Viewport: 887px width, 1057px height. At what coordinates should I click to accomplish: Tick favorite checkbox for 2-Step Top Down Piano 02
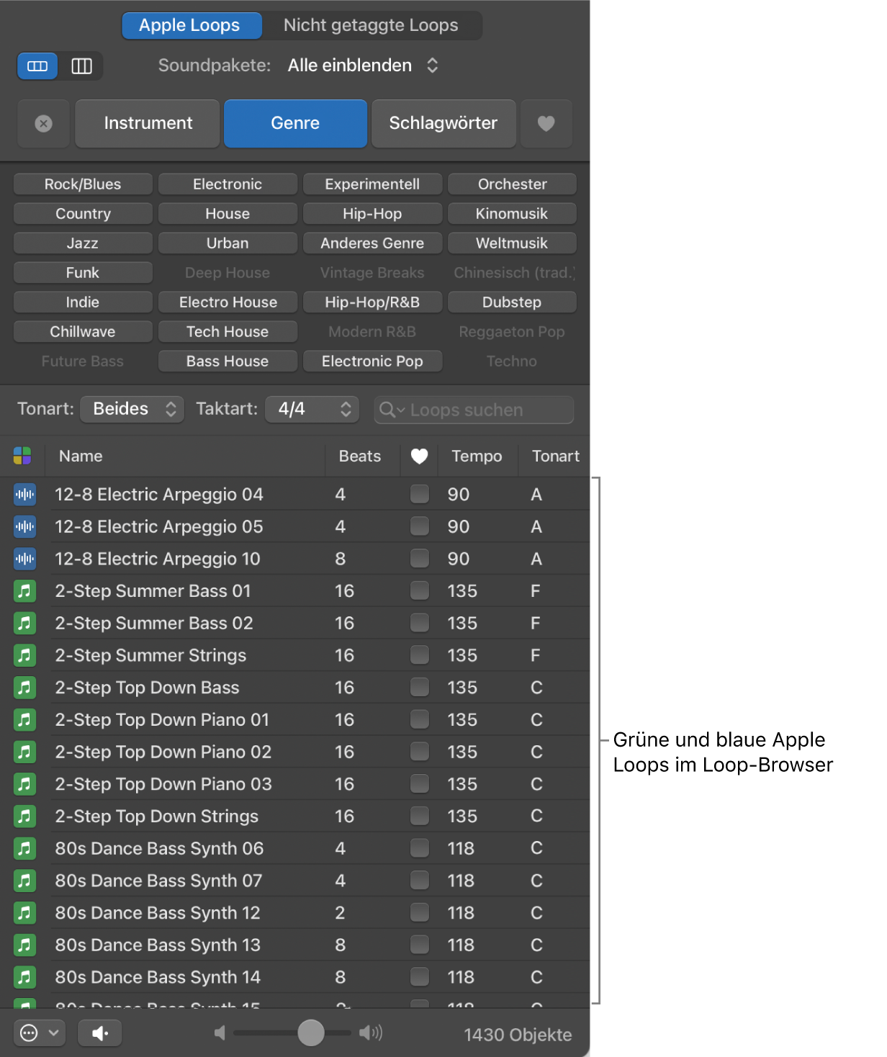point(420,751)
